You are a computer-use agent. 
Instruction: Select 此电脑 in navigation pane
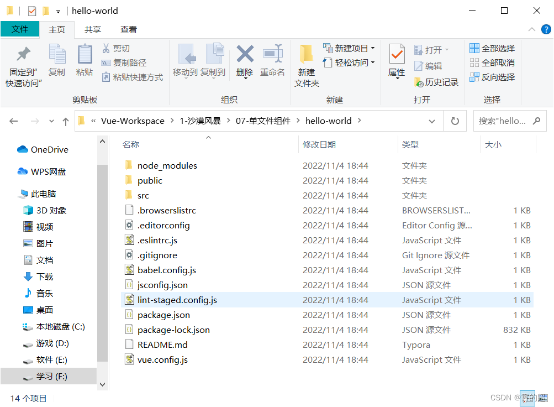click(x=38, y=194)
